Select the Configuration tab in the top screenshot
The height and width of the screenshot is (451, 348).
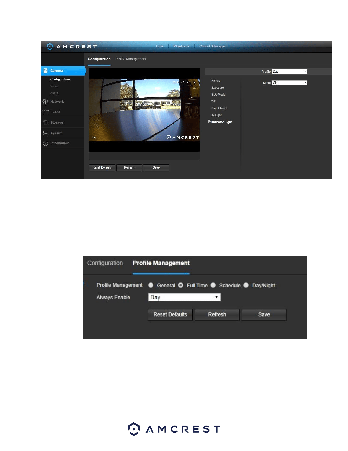click(99, 59)
